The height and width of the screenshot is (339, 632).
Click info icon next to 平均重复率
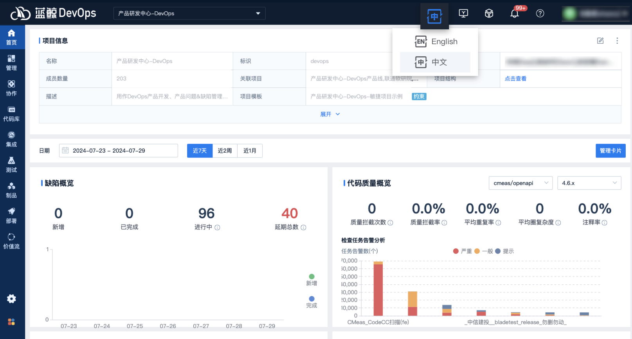pyautogui.click(x=498, y=223)
